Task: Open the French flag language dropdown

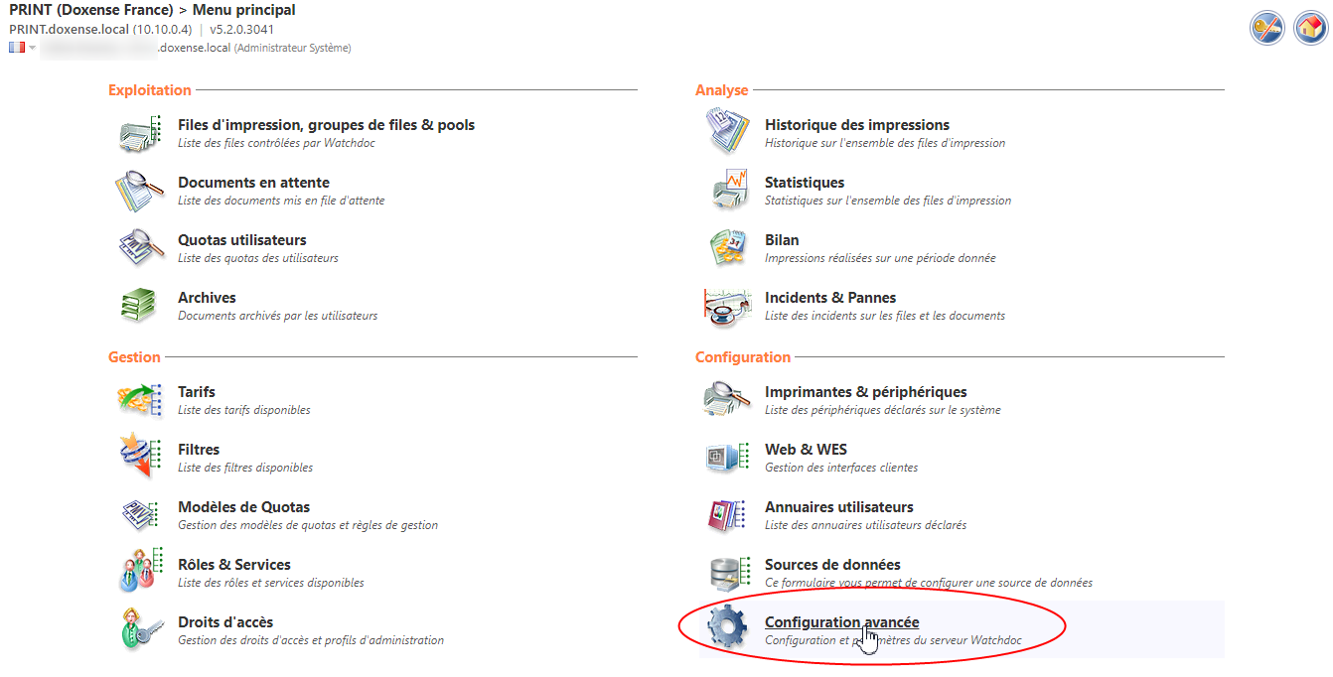Action: point(22,48)
